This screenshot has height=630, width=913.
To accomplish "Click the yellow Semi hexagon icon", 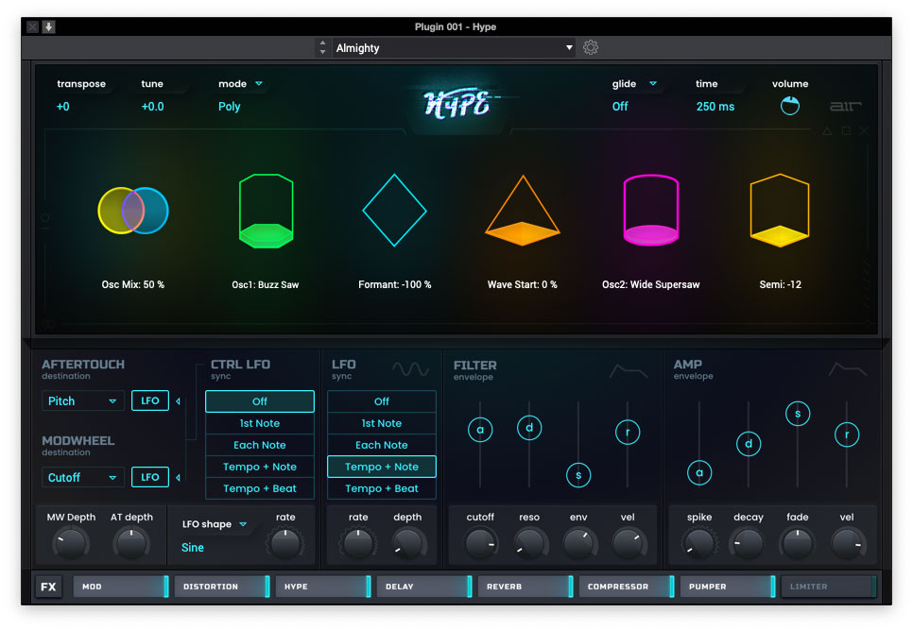I will [x=780, y=211].
